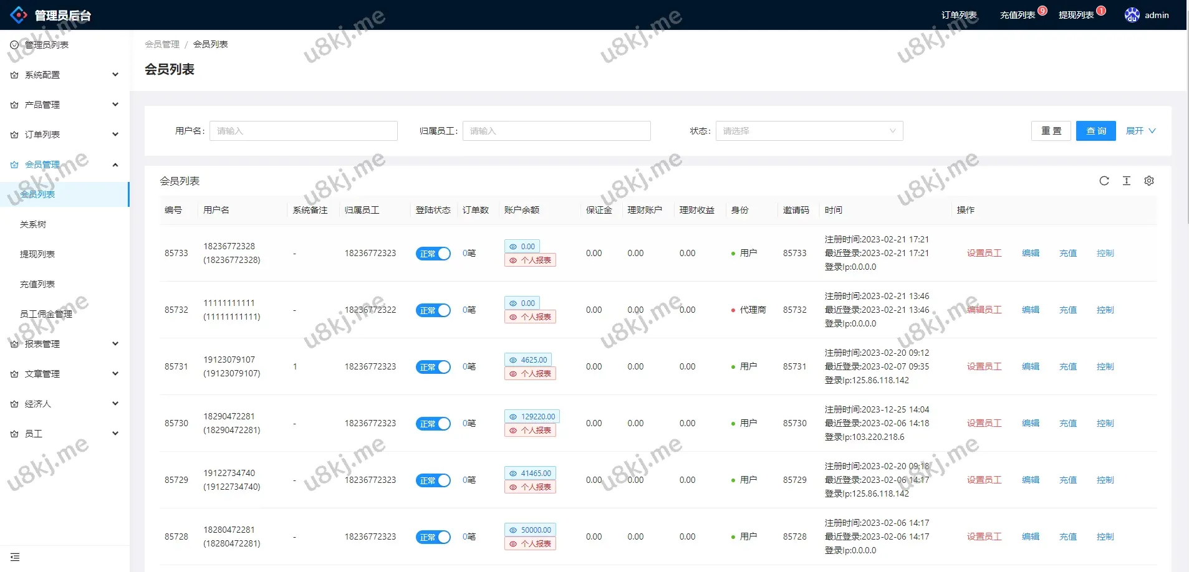
Task: Toggle login status switch for member 85733
Action: coord(433,254)
